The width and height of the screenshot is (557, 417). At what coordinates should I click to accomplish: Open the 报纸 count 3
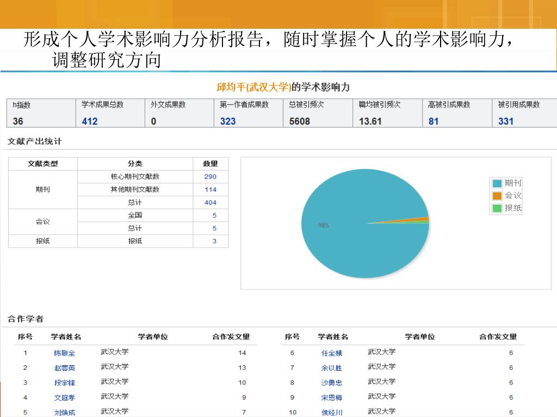pyautogui.click(x=214, y=241)
